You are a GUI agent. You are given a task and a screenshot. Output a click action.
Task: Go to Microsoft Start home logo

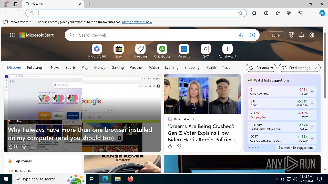point(36,35)
